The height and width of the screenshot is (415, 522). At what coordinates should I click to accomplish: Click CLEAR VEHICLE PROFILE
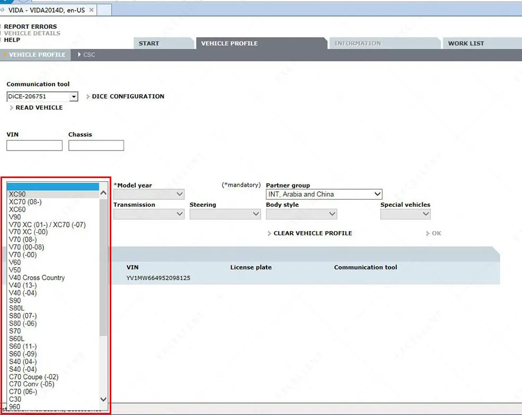tap(313, 233)
